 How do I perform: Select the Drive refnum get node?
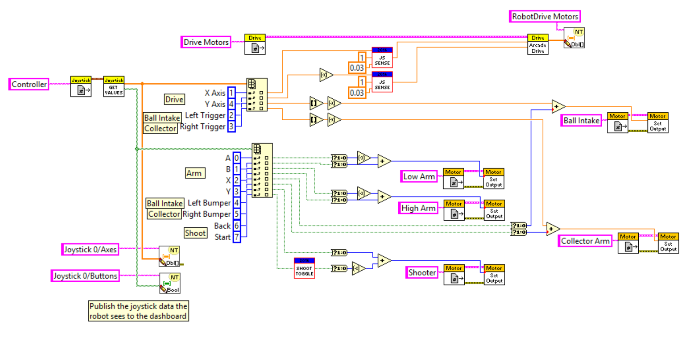[255, 44]
